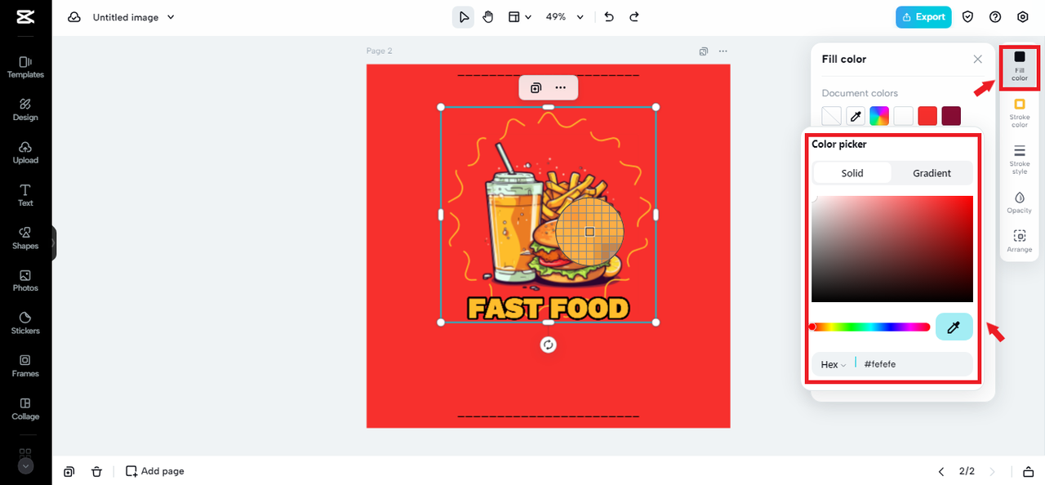The width and height of the screenshot is (1045, 485).
Task: Open the Stickers panel
Action: (x=25, y=323)
